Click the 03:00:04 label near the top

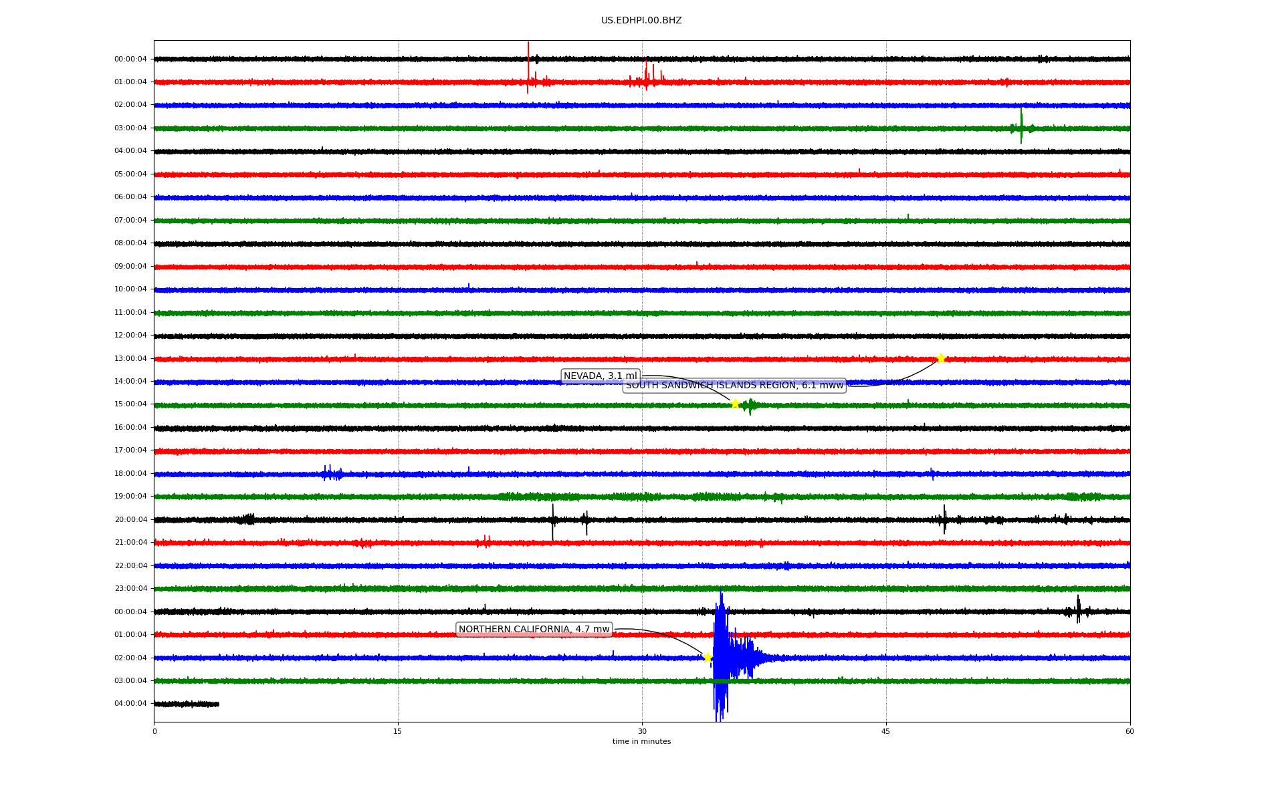coord(130,128)
